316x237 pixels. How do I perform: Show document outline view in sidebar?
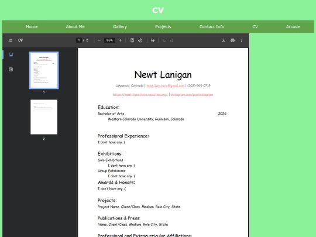point(11,69)
